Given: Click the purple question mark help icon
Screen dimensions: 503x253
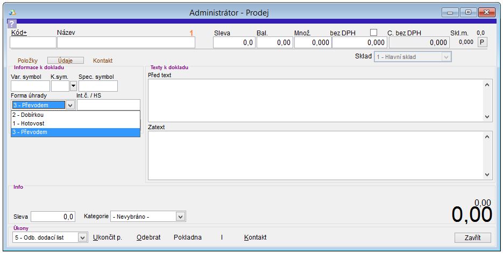Looking at the screenshot, I should click(12, 24).
